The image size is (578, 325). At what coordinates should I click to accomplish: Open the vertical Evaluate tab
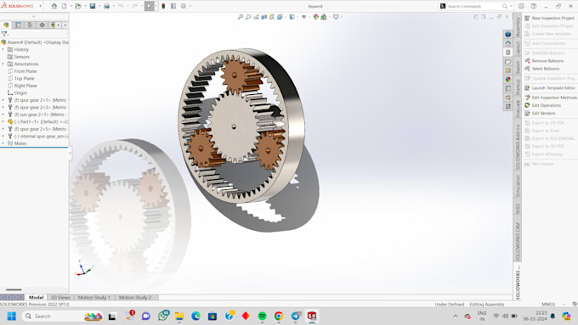click(518, 108)
